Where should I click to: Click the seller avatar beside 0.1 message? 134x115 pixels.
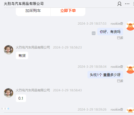click(x=9, y=93)
